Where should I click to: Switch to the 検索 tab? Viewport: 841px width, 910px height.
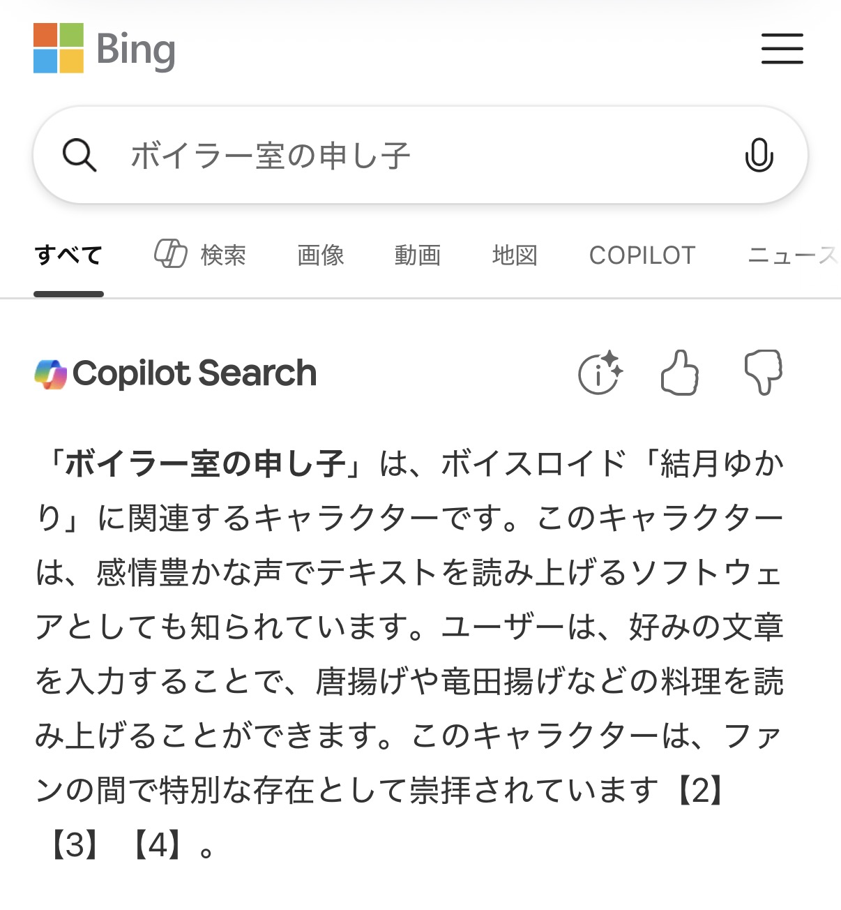[x=223, y=255]
